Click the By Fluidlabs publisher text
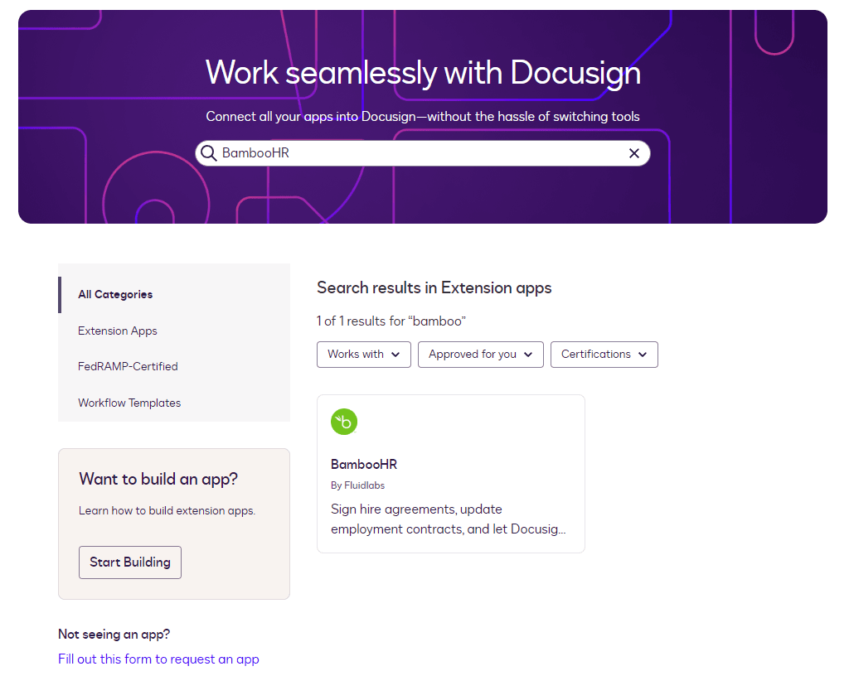854x700 pixels. [x=357, y=485]
